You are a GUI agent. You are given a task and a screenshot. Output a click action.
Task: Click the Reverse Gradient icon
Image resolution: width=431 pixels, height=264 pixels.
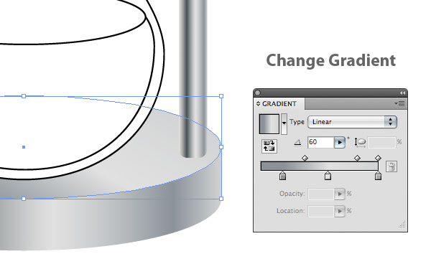point(269,146)
